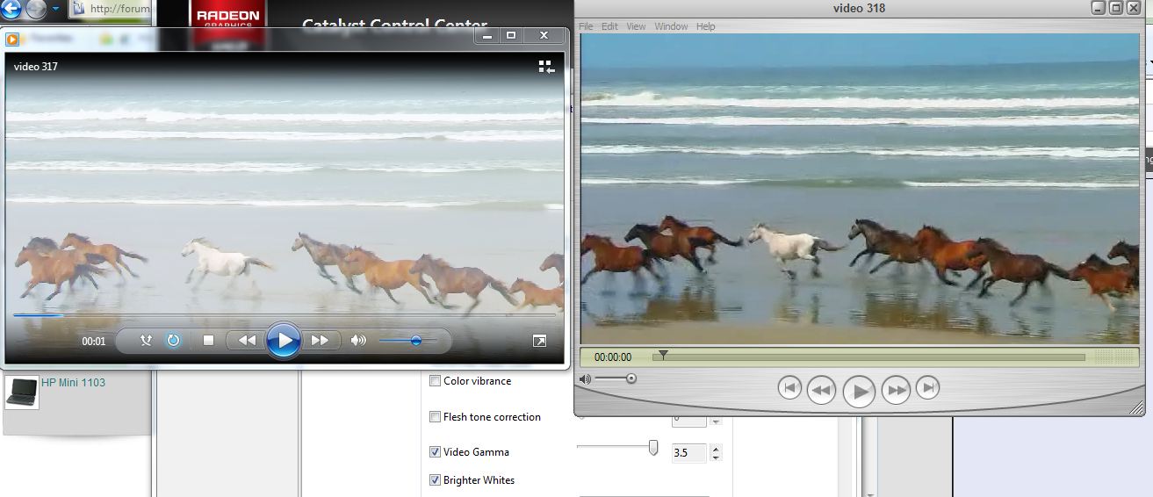The image size is (1153, 497).
Task: Rewind video 318 in QuickTime
Action: (x=821, y=390)
